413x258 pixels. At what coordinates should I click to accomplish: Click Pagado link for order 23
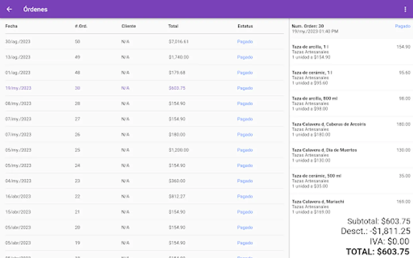point(245,181)
